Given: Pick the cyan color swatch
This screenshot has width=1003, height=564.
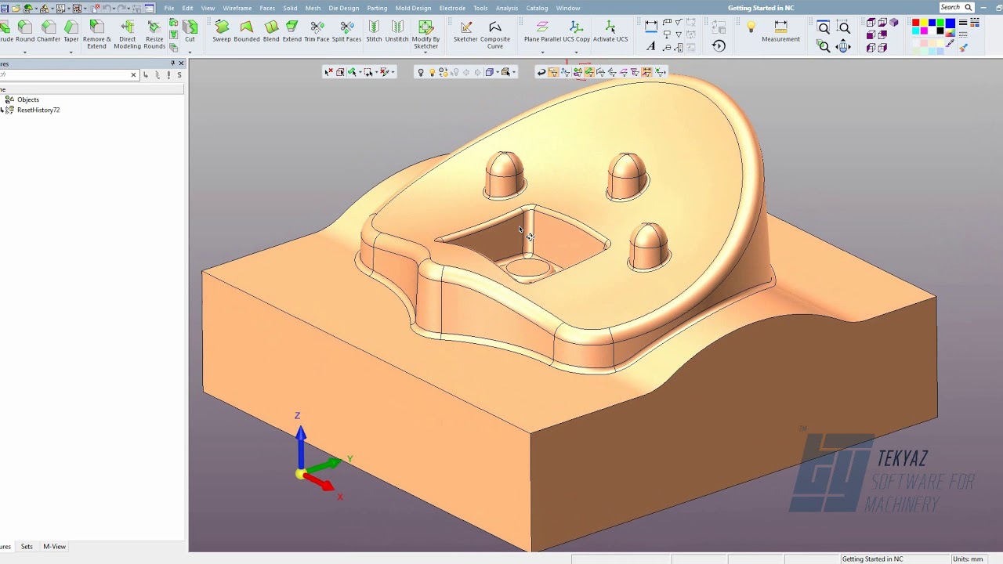Looking at the screenshot, I should [916, 31].
